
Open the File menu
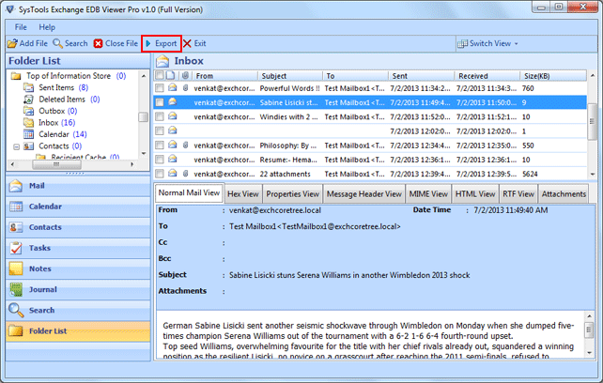point(21,27)
